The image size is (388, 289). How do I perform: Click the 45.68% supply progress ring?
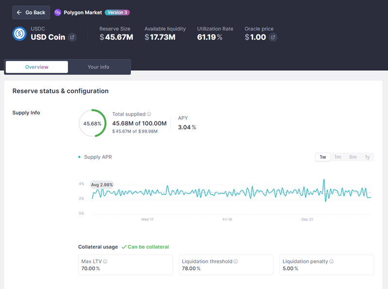92,123
